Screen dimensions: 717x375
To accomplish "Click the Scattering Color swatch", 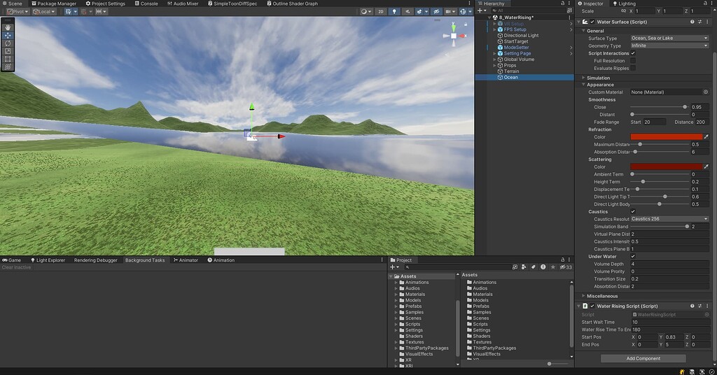I will [666, 167].
